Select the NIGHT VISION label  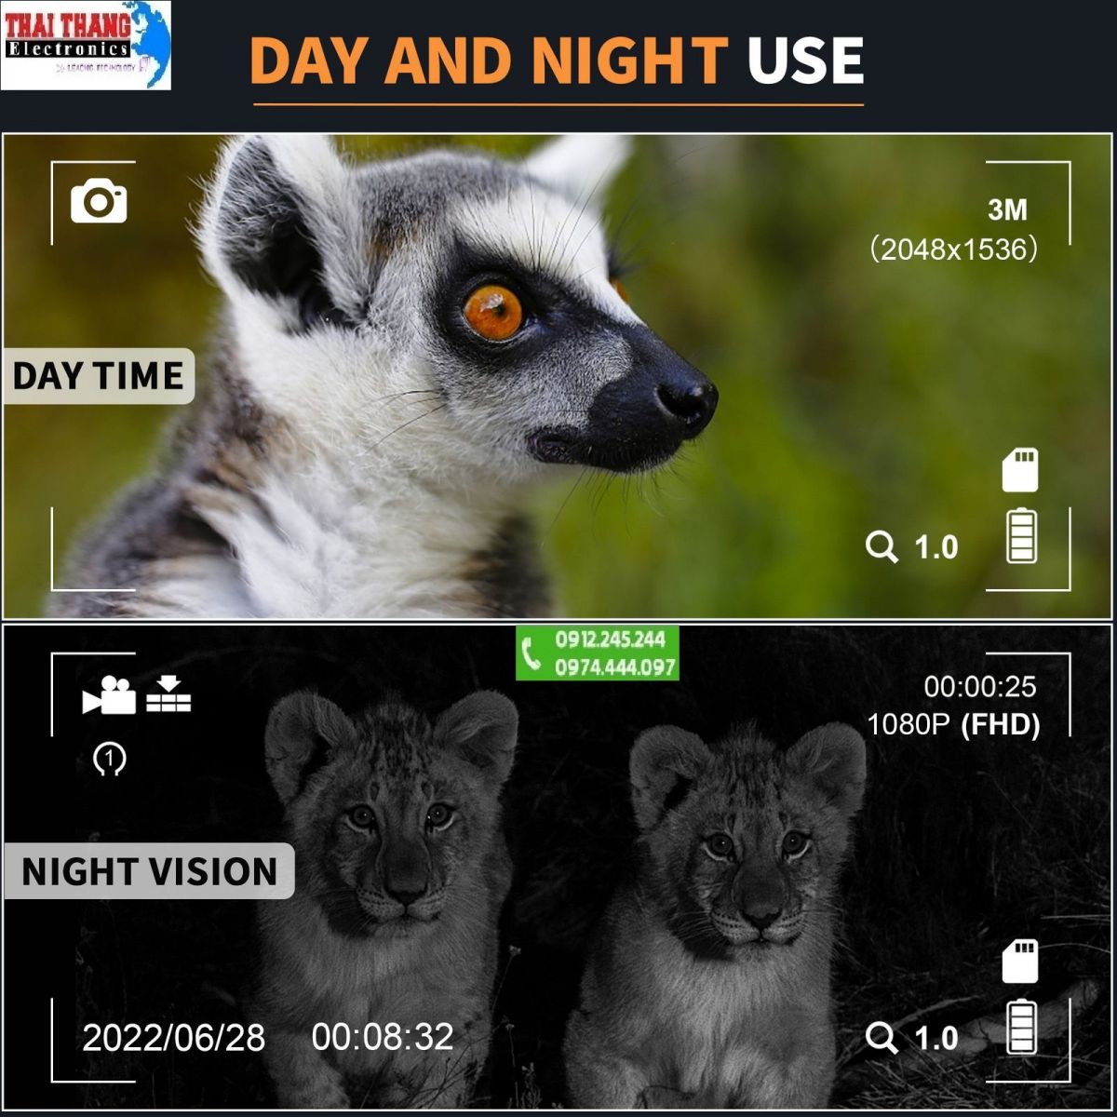(x=149, y=871)
